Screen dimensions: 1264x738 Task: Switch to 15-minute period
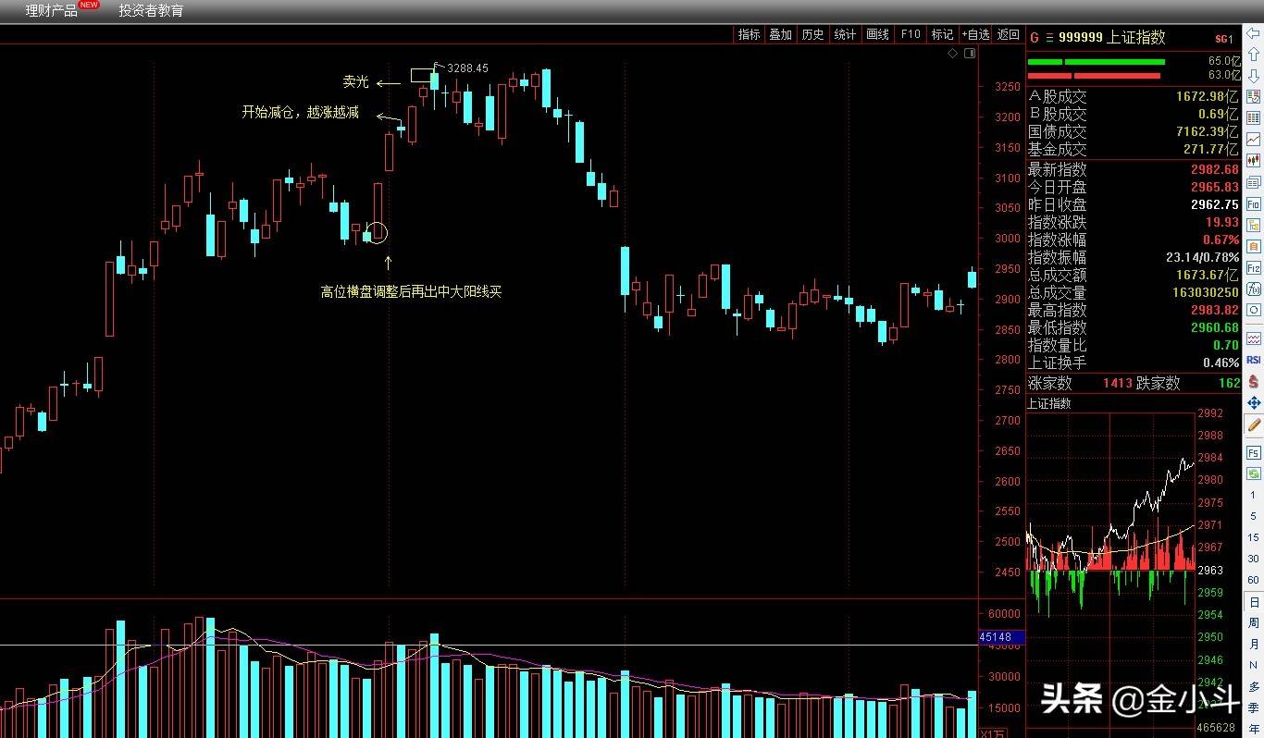click(1253, 537)
